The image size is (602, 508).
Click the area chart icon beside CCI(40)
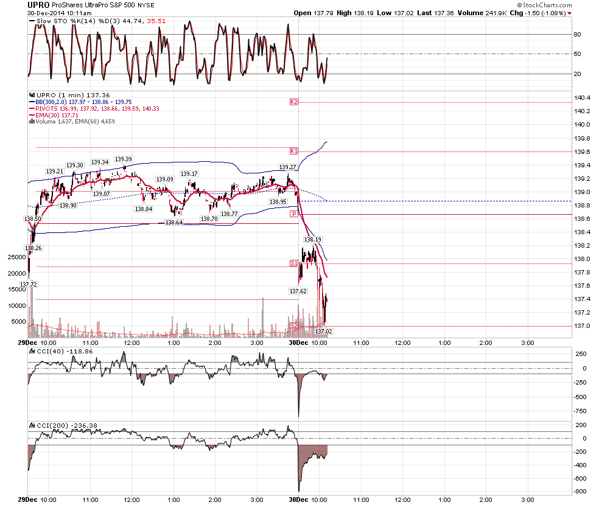tap(32, 351)
